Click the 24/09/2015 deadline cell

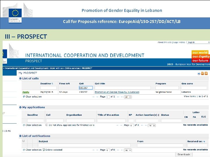coord(47,92)
